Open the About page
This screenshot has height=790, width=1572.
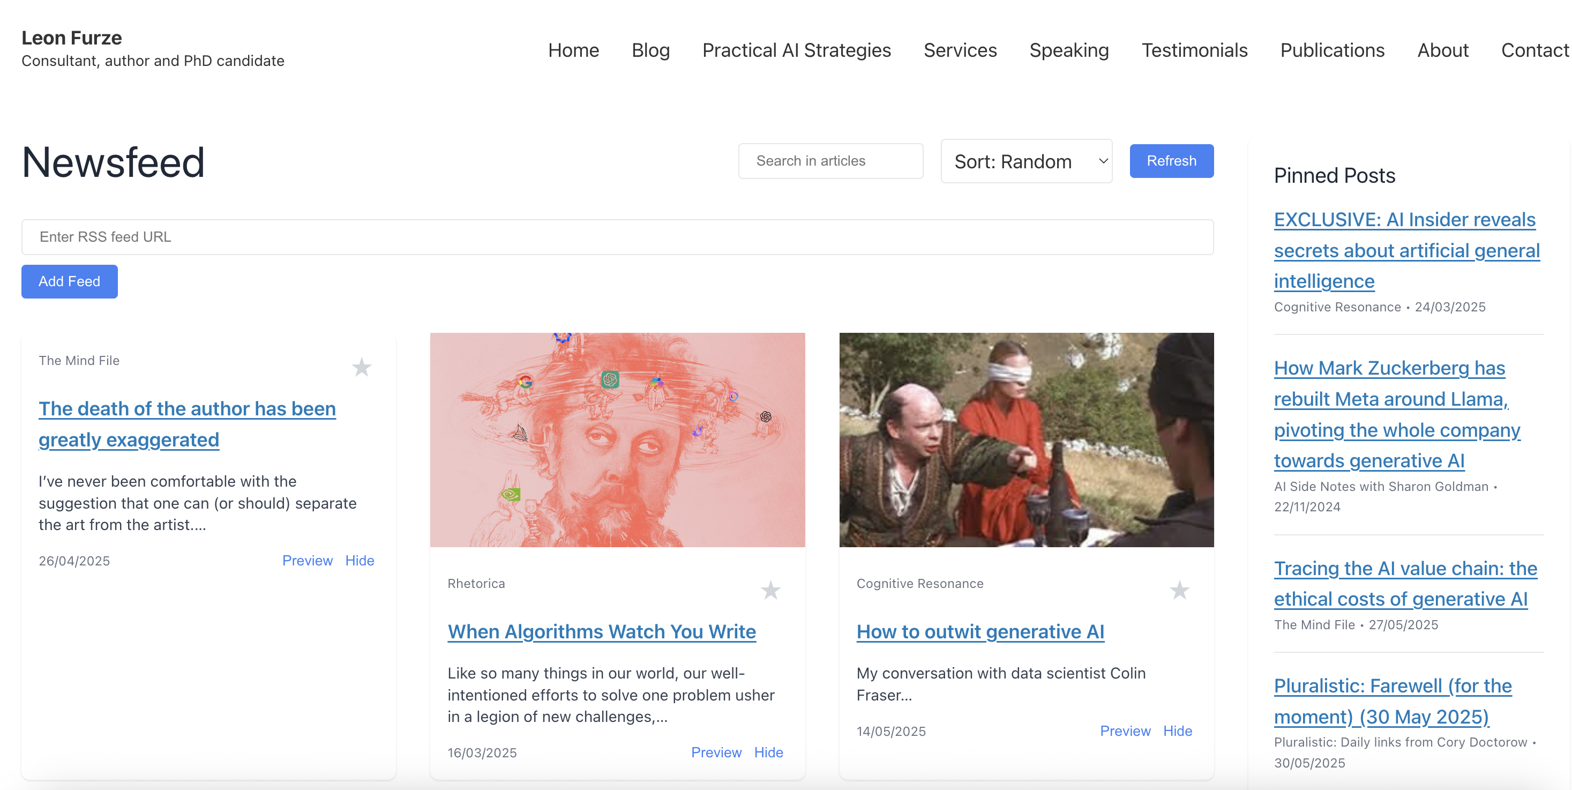coord(1443,50)
